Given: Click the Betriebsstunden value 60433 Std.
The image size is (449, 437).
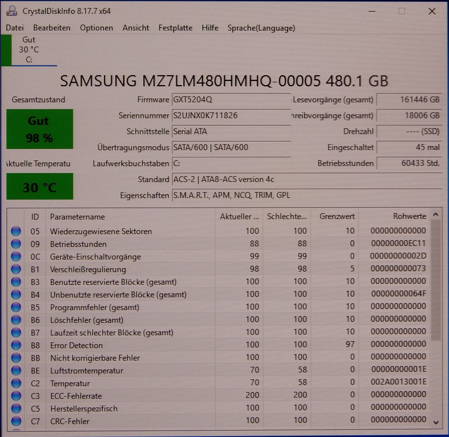Looking at the screenshot, I should click(409, 163).
